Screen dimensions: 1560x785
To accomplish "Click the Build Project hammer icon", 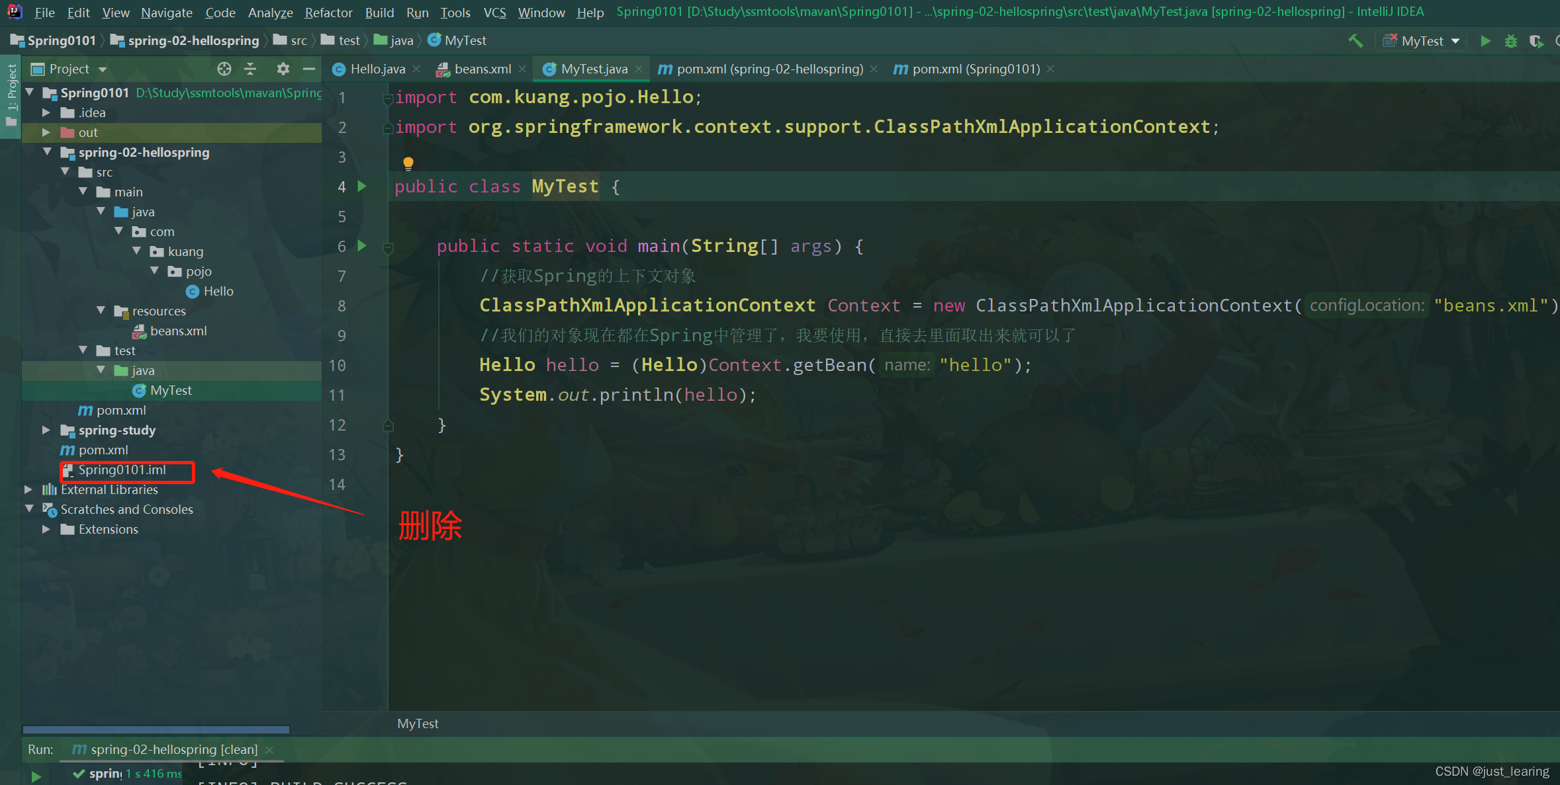I will tap(1355, 40).
